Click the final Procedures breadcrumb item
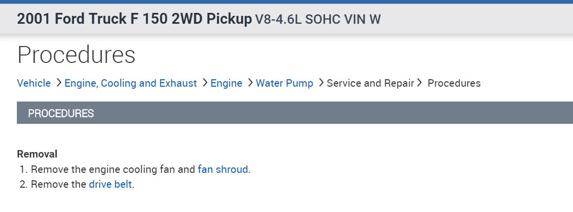 click(454, 83)
